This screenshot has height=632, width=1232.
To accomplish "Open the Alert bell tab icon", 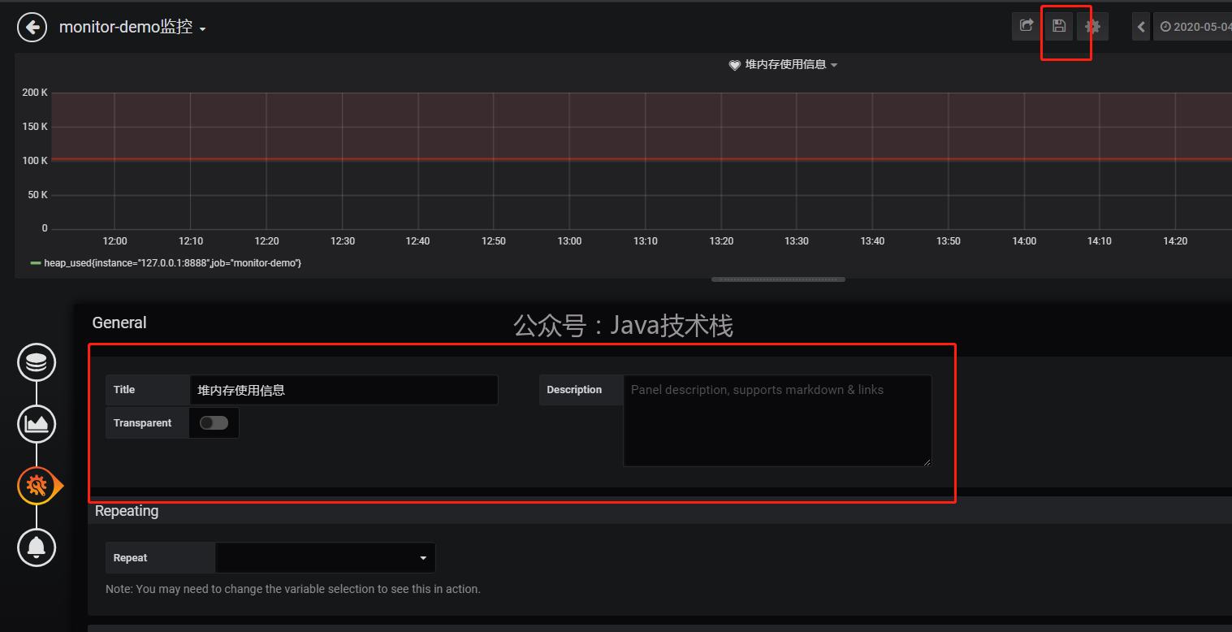I will coord(37,547).
